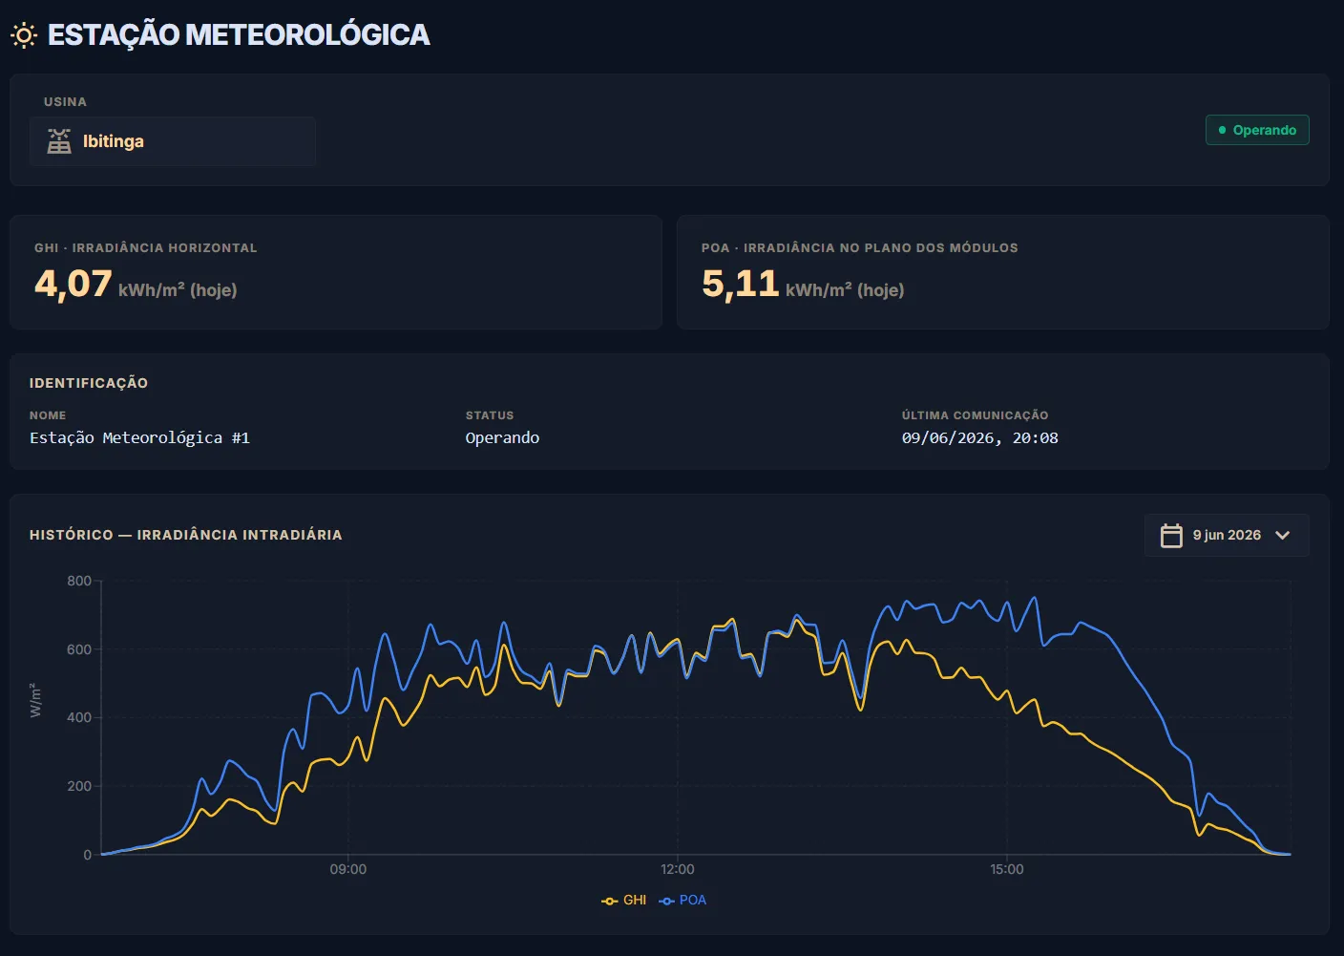Click the 15:00 x-axis label
This screenshot has height=956, width=1344.
[x=1007, y=869]
